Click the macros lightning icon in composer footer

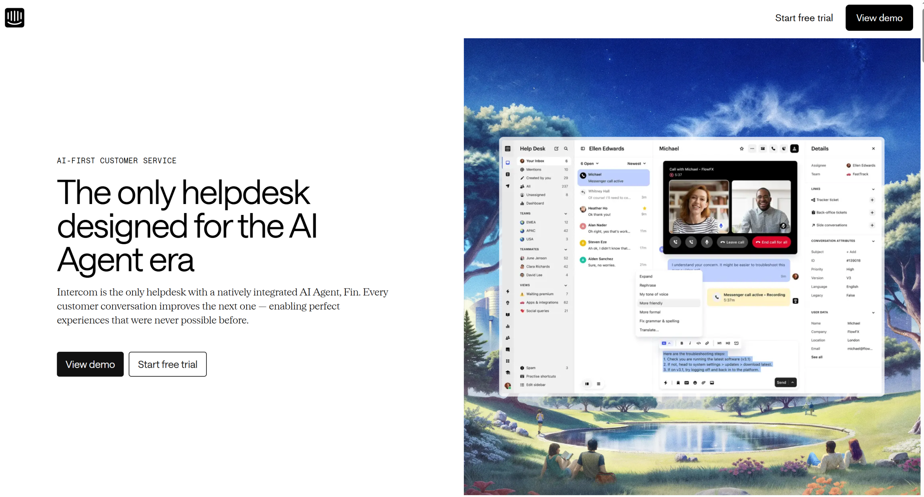[666, 383]
